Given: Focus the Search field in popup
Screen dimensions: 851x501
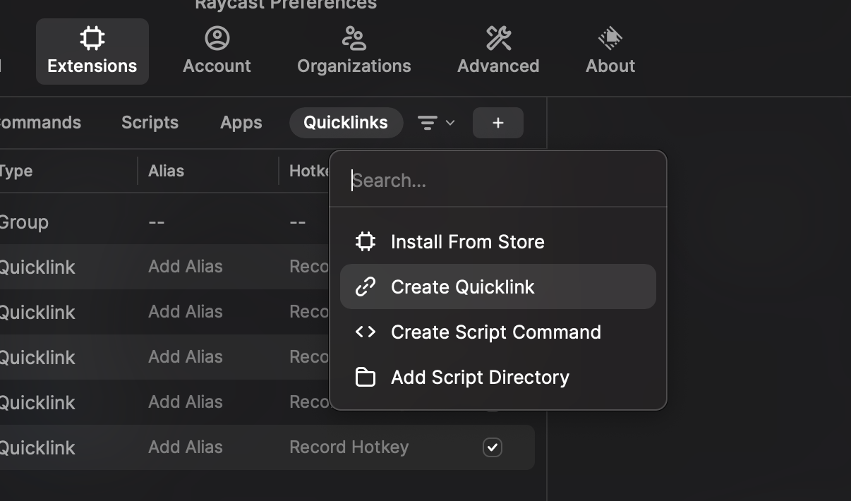Looking at the screenshot, I should coord(498,181).
